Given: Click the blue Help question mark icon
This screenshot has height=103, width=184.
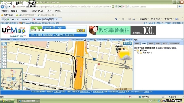Looking at the screenshot, I should (x=177, y=19).
